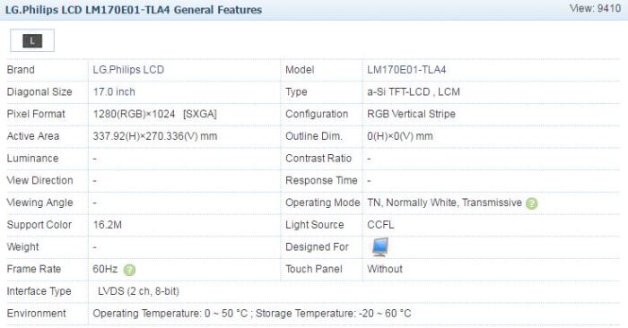Select the 17.0 inch diagonal size value
628x328 pixels.
(114, 91)
